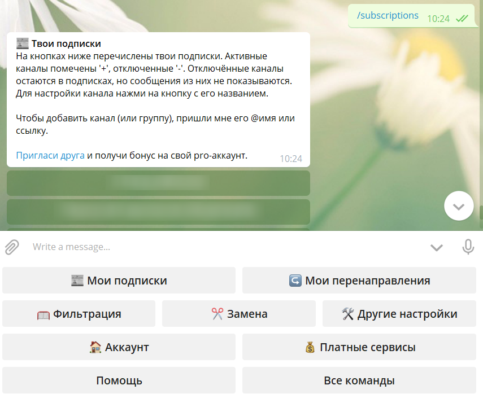Viewport: 483px width, 394px height.
Task: Click the paperclip attach file icon
Action: coord(12,247)
